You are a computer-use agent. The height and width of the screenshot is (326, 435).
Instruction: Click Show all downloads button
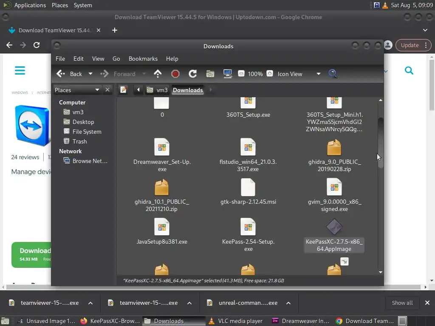402,303
